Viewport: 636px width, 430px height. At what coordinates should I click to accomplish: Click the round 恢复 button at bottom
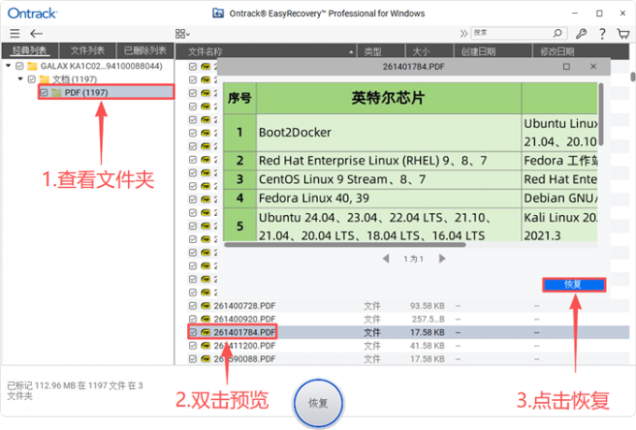click(318, 403)
